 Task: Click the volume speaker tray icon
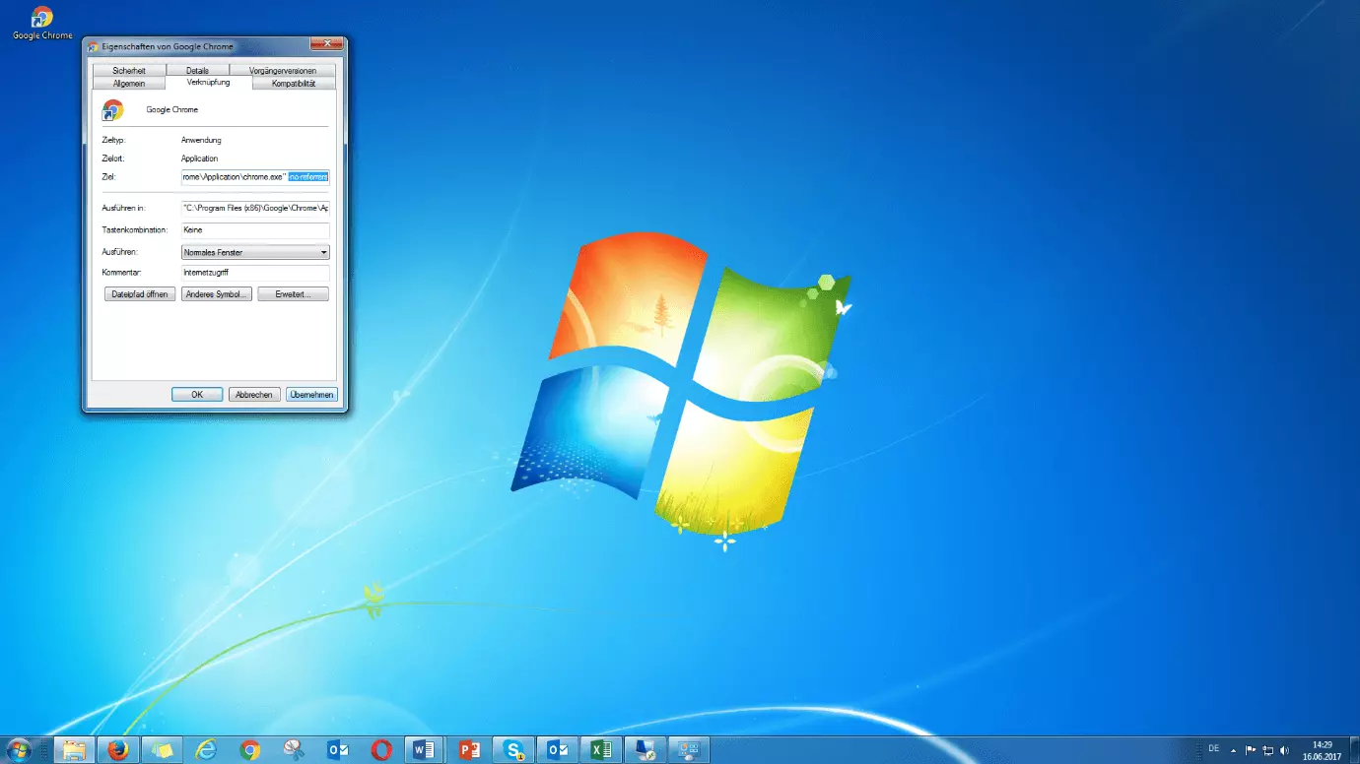tap(1284, 750)
